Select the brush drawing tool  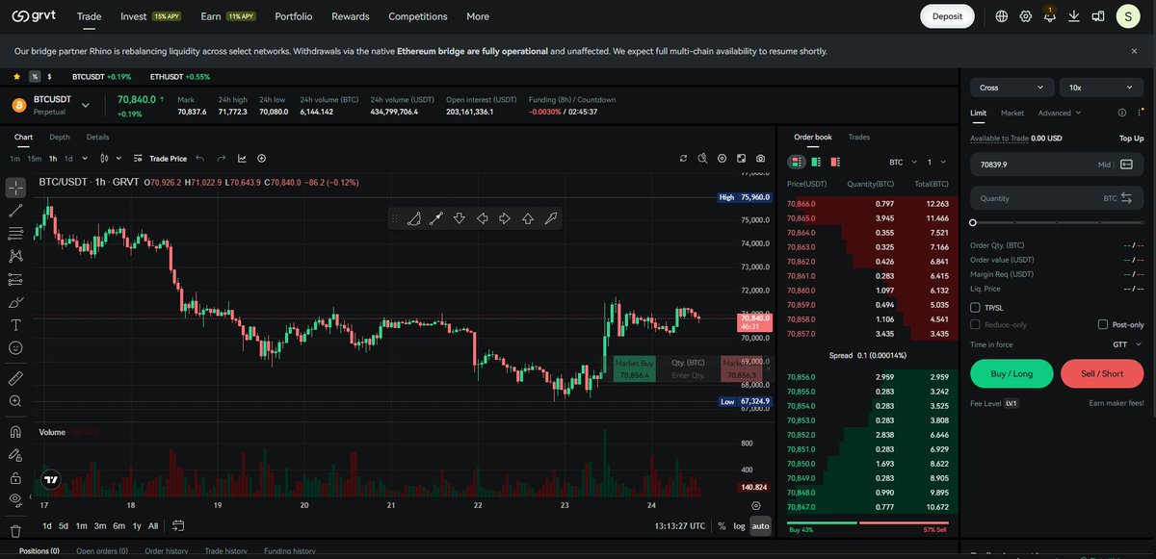(x=15, y=302)
